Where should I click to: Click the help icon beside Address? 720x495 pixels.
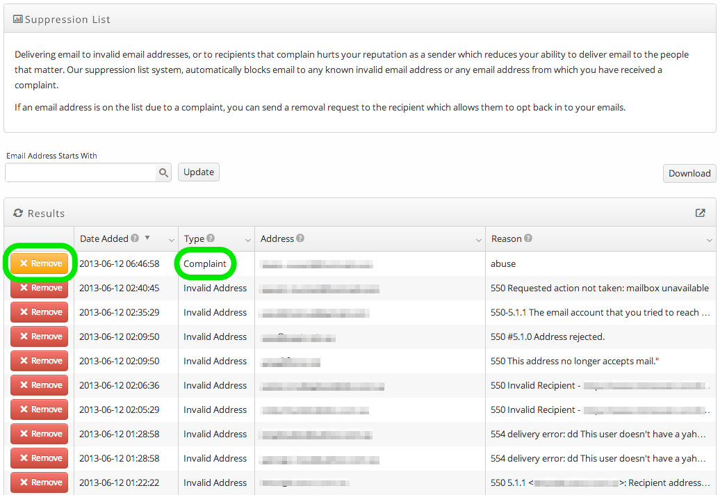(x=300, y=238)
